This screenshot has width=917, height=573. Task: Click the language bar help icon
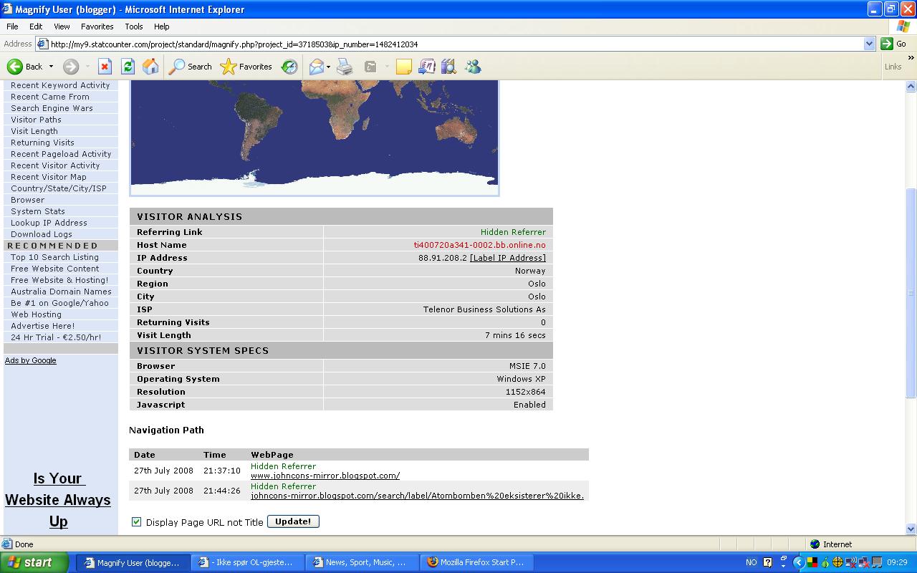[x=768, y=562]
